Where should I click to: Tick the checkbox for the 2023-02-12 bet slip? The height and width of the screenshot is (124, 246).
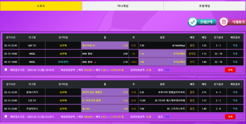click(x=6, y=117)
